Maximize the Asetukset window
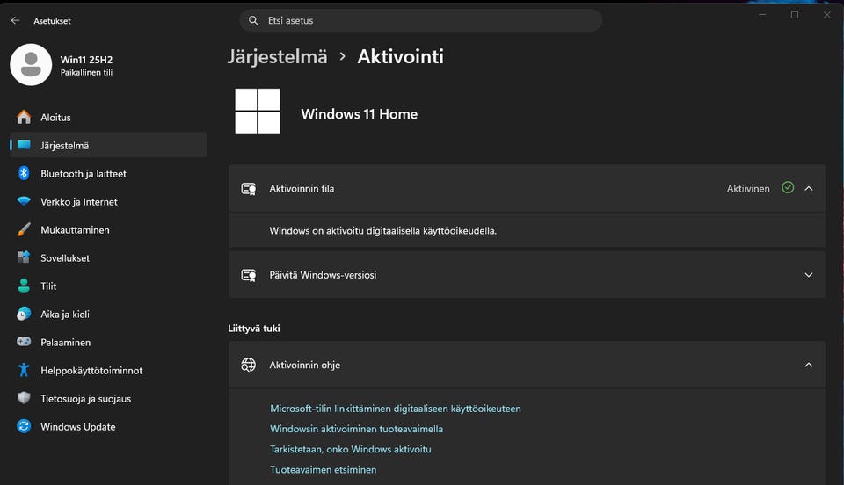Screen dimensions: 844x485 click(795, 15)
